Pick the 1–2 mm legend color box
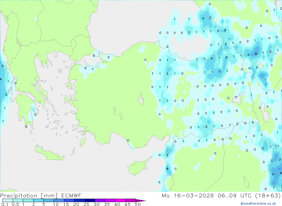 click(28, 200)
